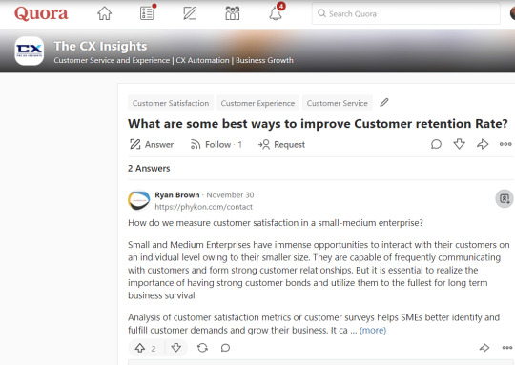Image resolution: width=515 pixels, height=365 pixels.
Task: Upvote Ryan Brown's answer
Action: (x=147, y=348)
